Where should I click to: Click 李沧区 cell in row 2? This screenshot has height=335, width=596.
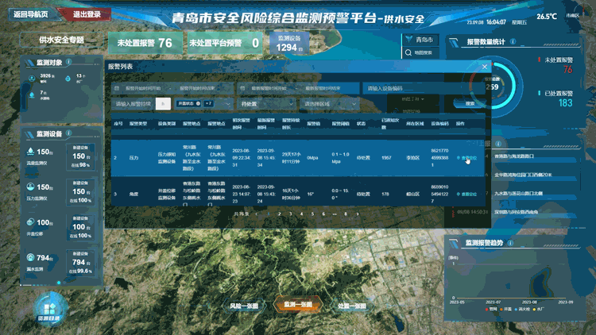click(412, 158)
